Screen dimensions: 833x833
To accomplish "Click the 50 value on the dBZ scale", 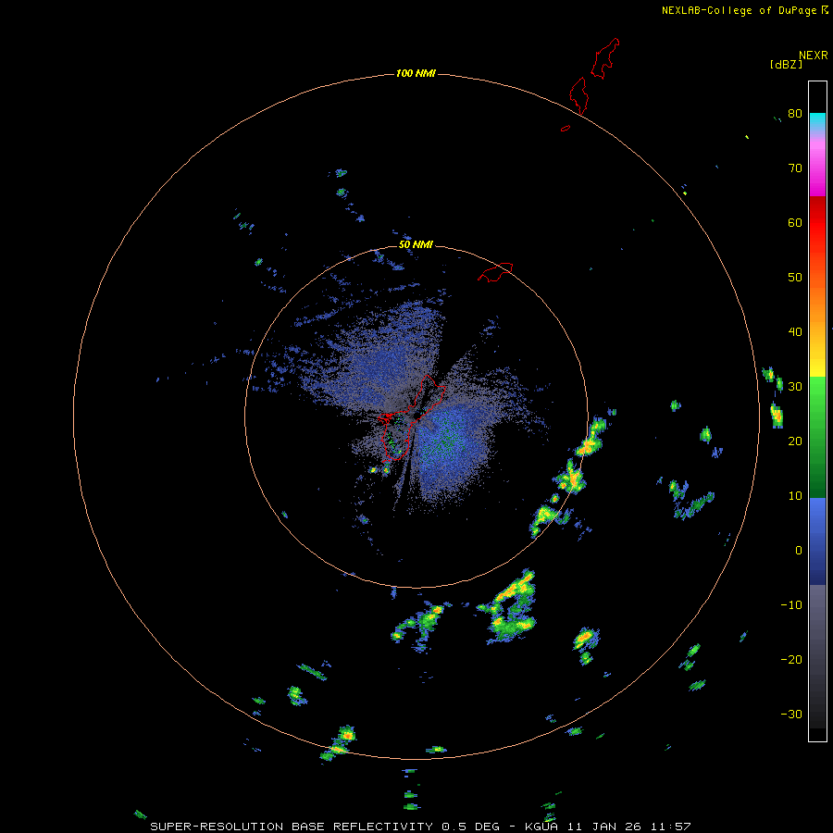I will click(795, 278).
